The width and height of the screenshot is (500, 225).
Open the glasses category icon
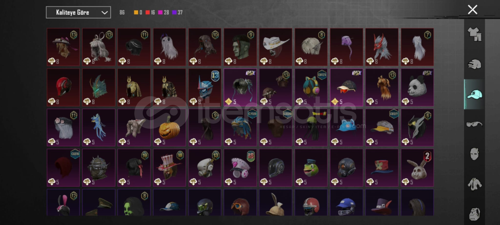pyautogui.click(x=474, y=124)
